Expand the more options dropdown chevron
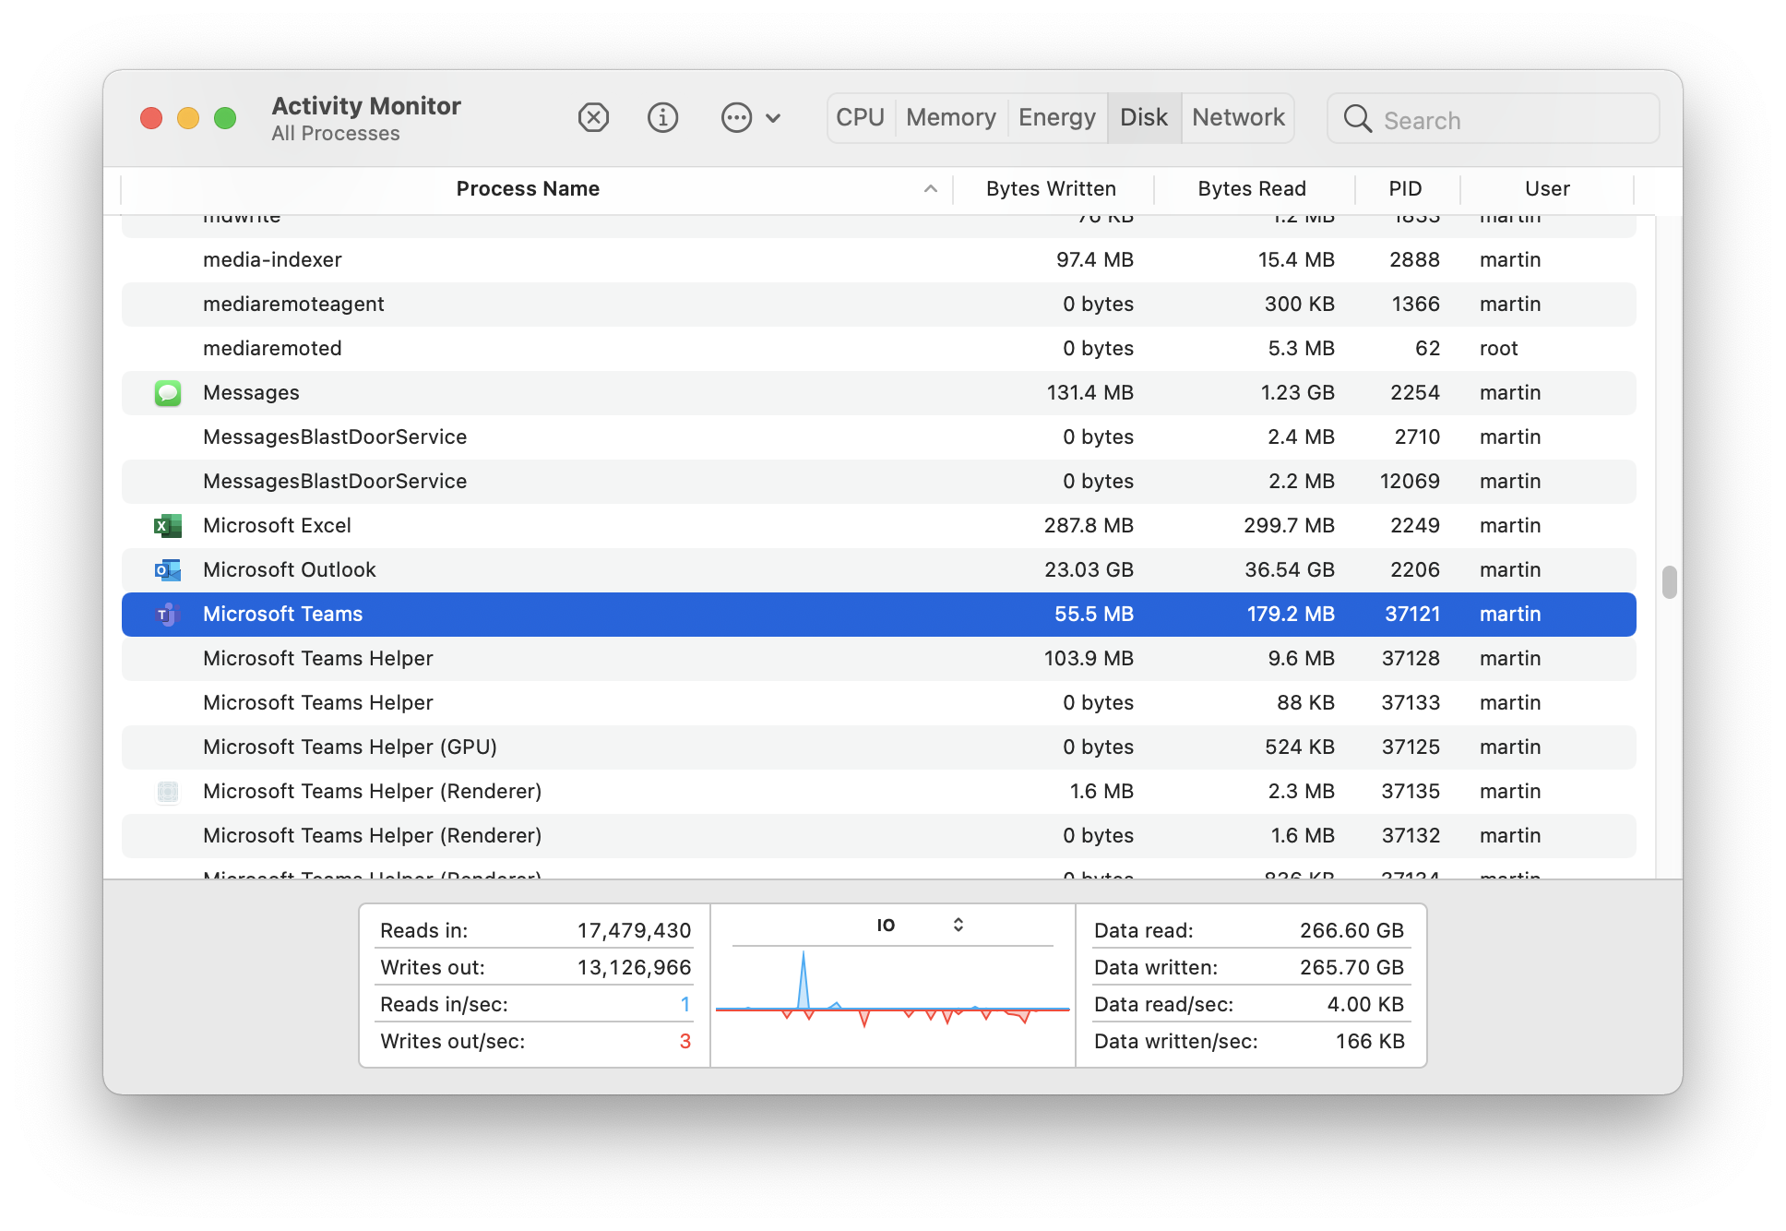The image size is (1786, 1231). [x=773, y=118]
